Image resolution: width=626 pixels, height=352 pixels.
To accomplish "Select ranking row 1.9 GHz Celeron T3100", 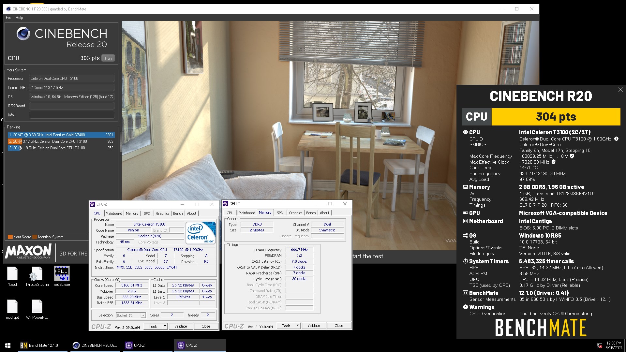I will (61, 148).
